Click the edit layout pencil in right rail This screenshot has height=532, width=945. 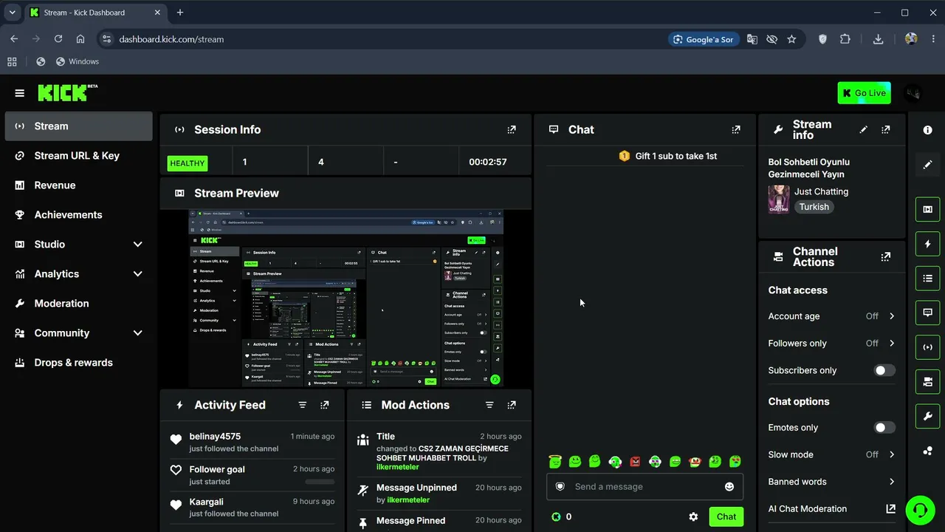[x=928, y=164]
